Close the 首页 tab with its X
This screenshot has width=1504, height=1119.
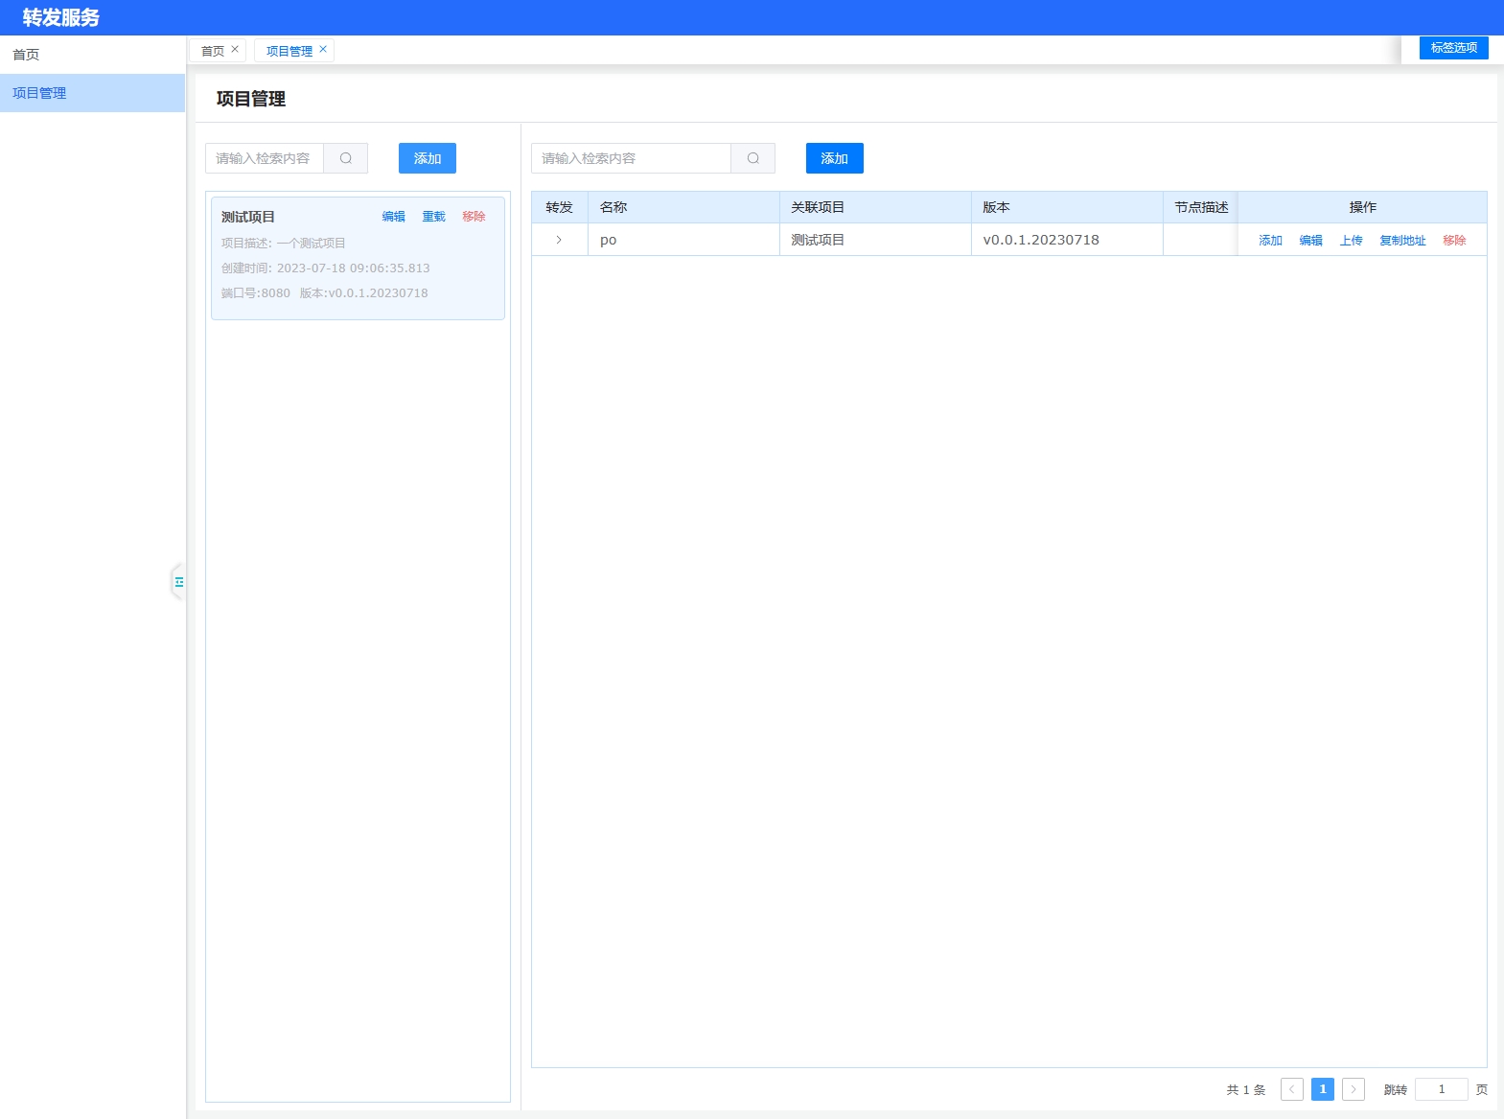(x=235, y=50)
